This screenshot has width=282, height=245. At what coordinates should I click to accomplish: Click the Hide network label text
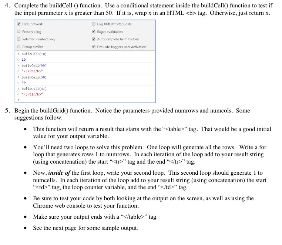pos(33,24)
